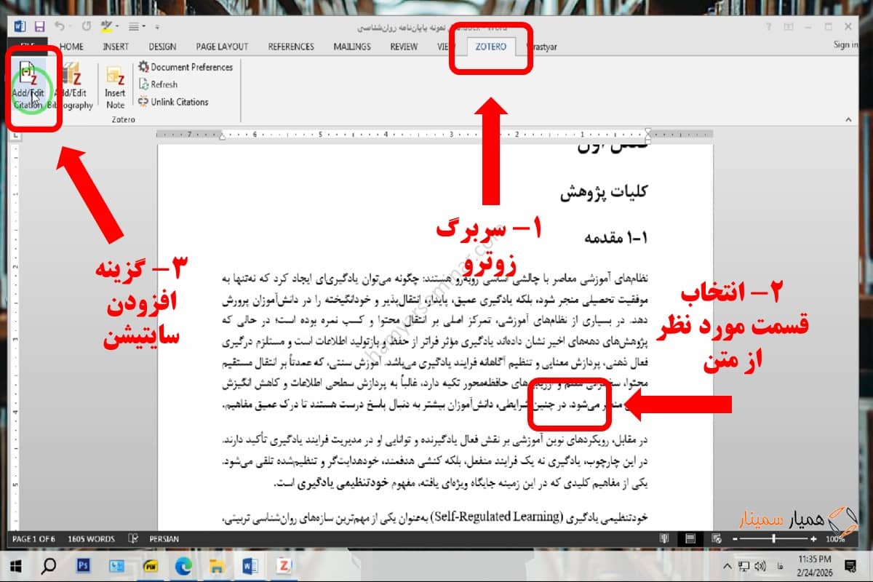Switch to Read Mode view
This screenshot has width=873, height=582.
point(664,539)
